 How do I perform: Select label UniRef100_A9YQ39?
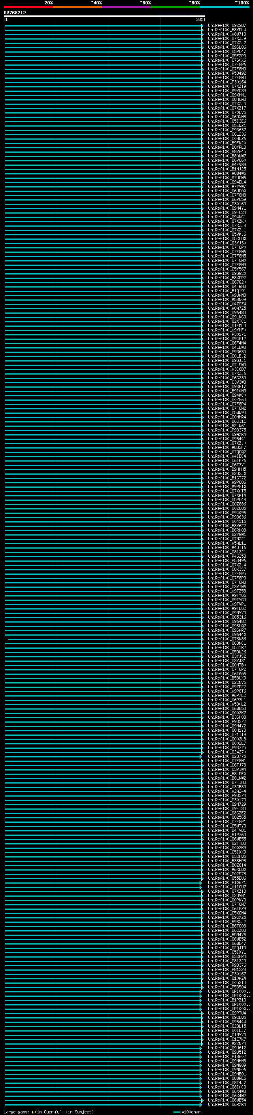[x=227, y=91]
